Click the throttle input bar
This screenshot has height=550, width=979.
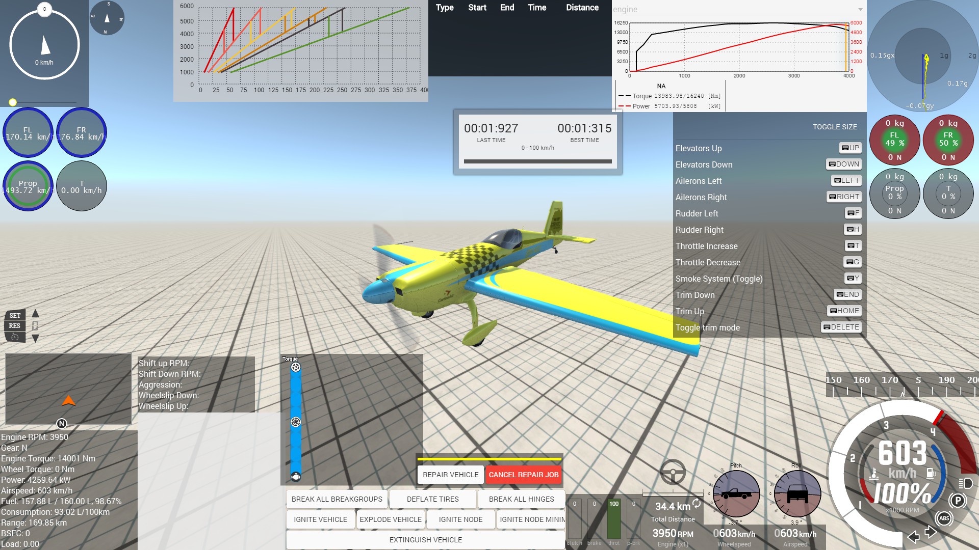[614, 519]
